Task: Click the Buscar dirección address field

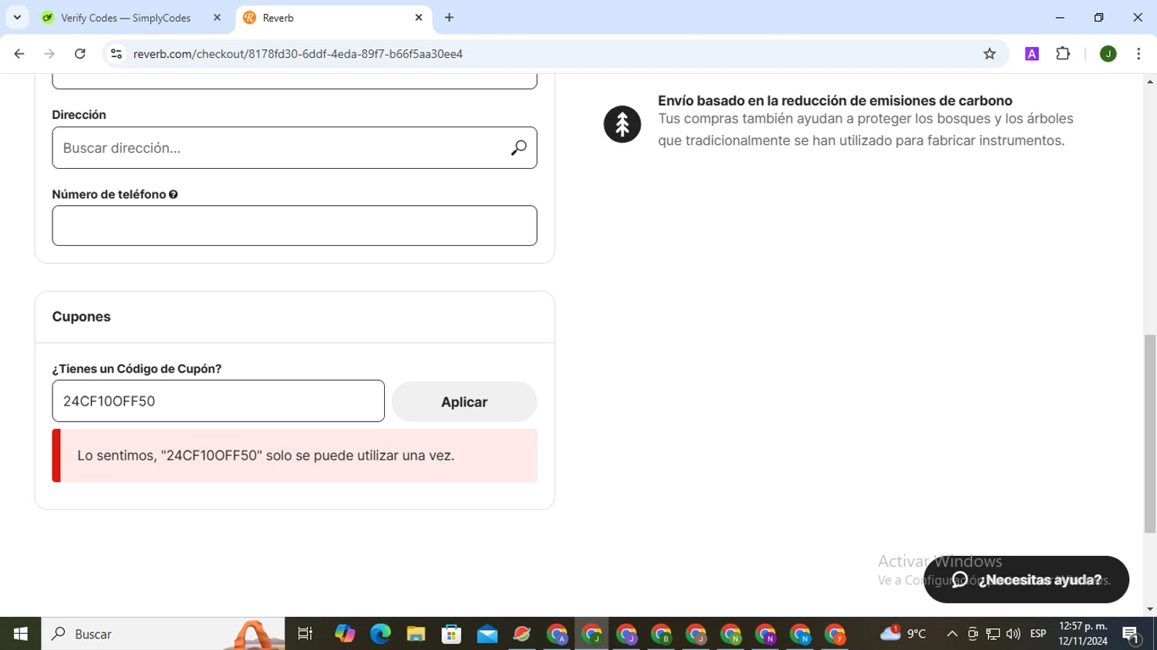Action: coord(295,148)
